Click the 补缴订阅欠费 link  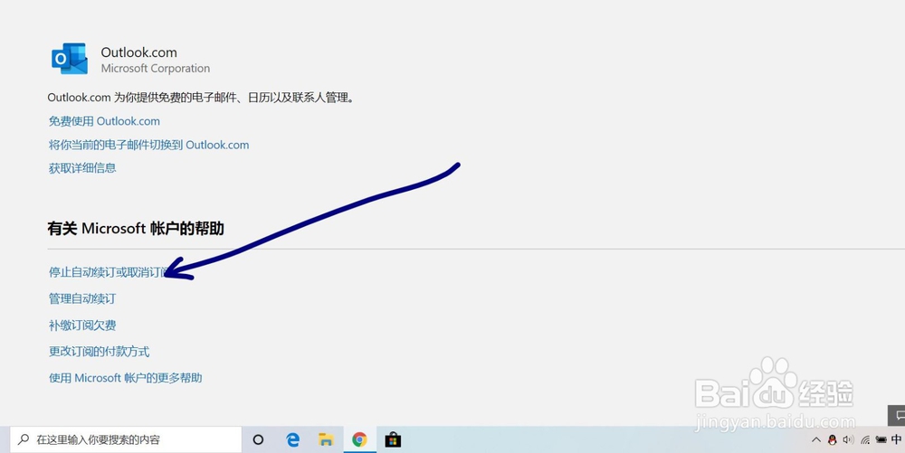(x=82, y=325)
